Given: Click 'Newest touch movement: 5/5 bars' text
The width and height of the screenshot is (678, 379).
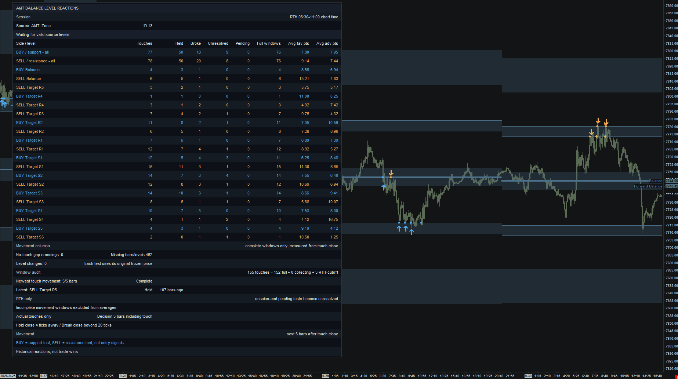Looking at the screenshot, I should point(47,281).
